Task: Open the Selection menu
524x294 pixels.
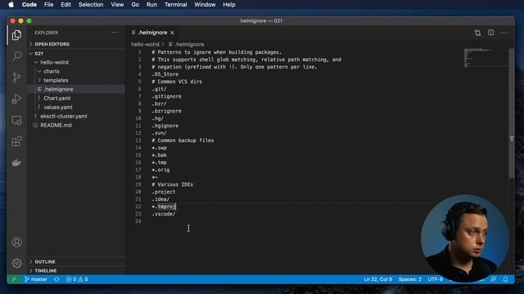Action: [91, 5]
